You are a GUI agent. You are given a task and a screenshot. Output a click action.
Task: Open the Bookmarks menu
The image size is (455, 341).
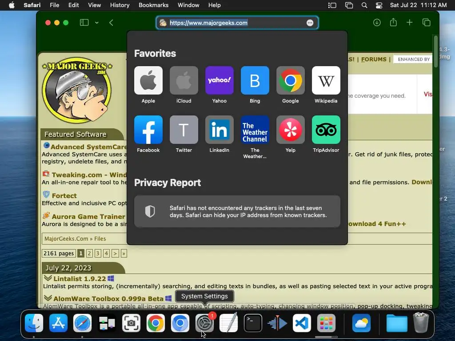click(153, 5)
